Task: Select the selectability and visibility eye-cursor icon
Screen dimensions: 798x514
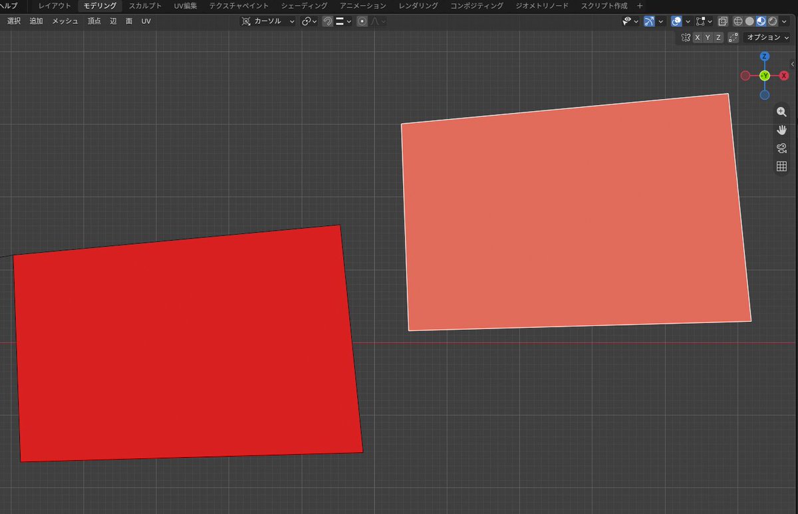Action: point(626,21)
